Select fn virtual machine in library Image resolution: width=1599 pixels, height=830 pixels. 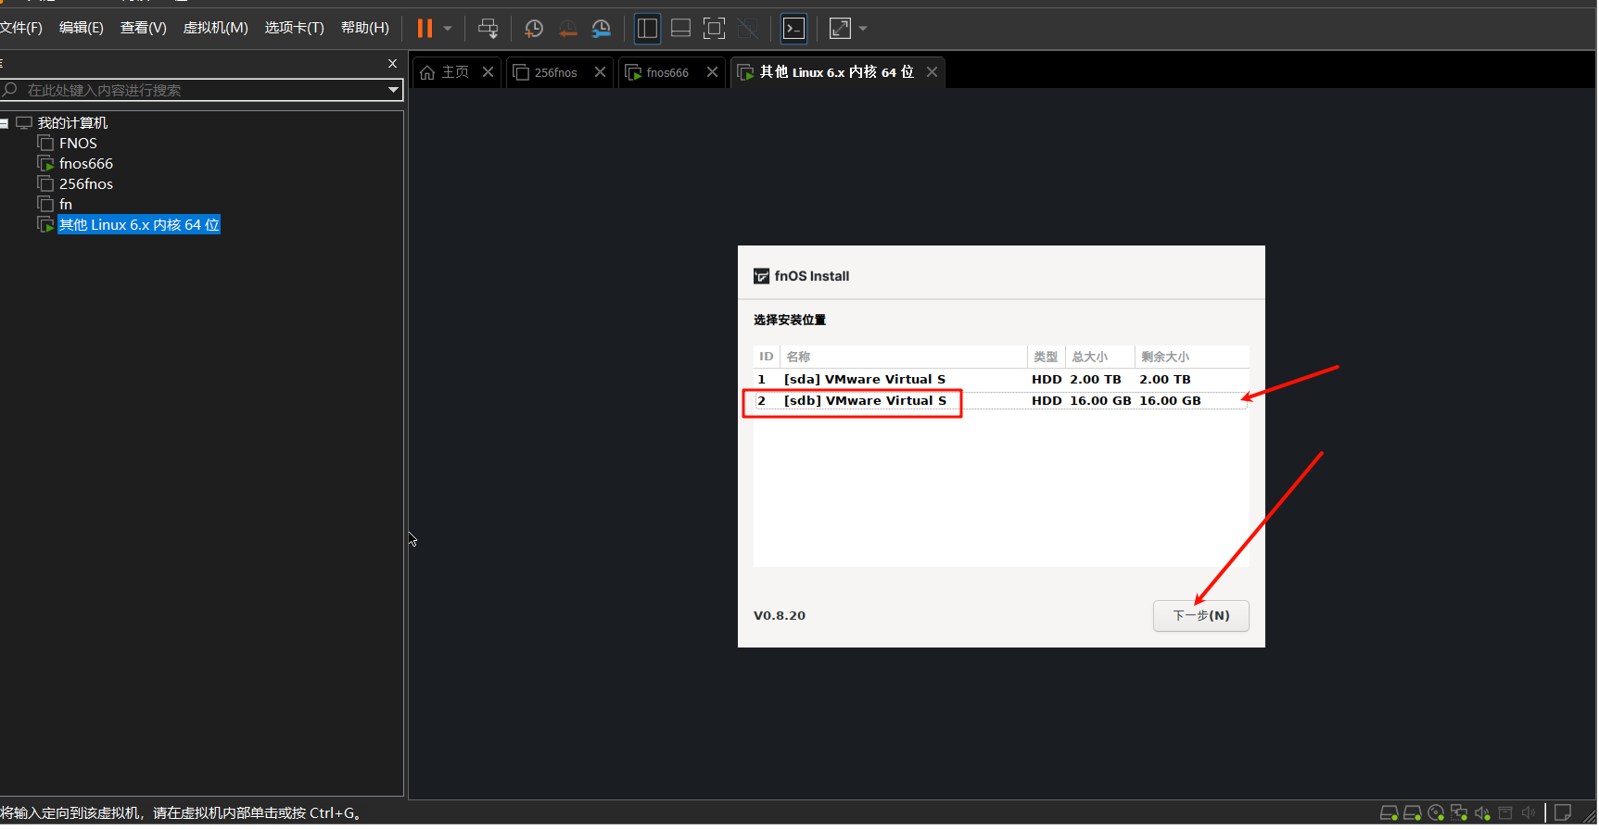click(x=66, y=205)
